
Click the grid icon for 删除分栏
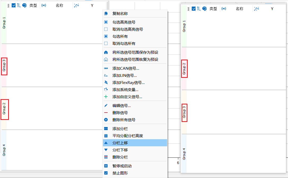106,157
